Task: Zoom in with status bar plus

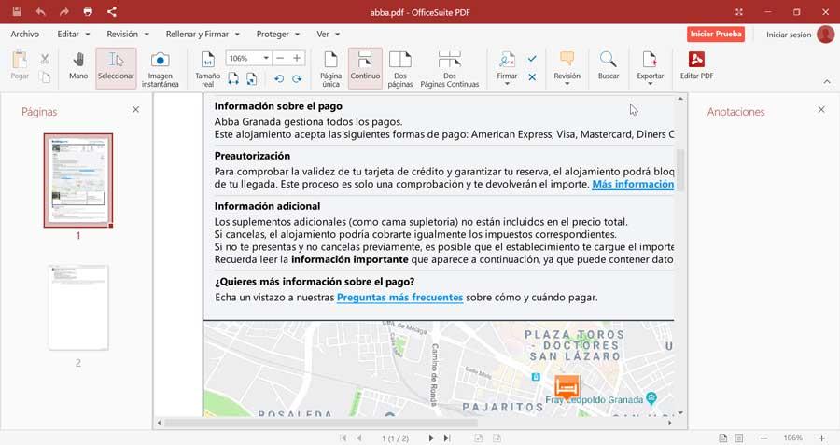Action: 821,438
